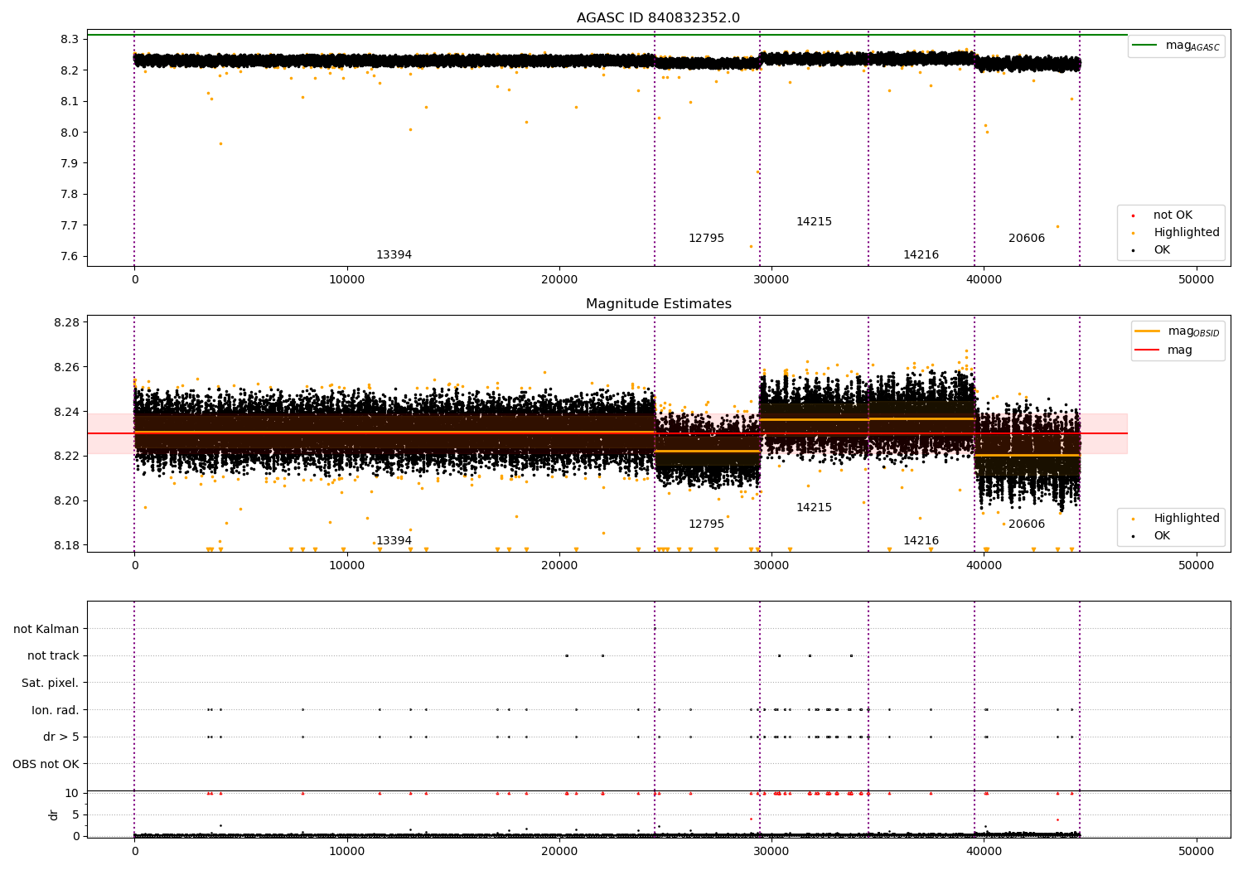Screen dimensions: 1243x870
Task: Click the 20000 x-tick under Magnitude Estimates plot
Action: pos(559,566)
